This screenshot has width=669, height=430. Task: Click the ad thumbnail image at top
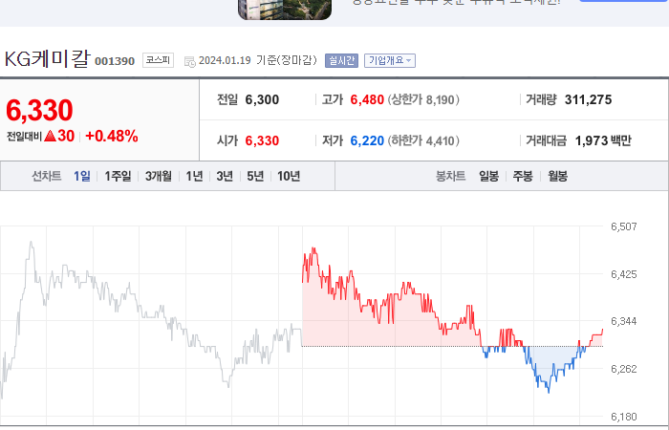point(285,10)
